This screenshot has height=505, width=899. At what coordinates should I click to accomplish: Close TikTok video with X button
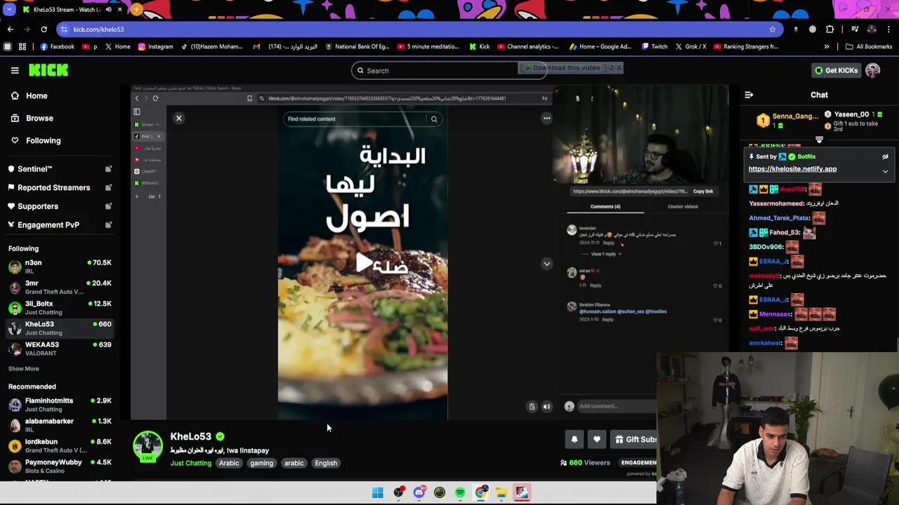click(178, 119)
